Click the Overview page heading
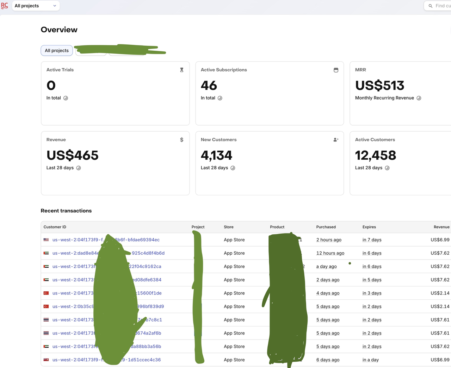The image size is (451, 368). coord(59,30)
